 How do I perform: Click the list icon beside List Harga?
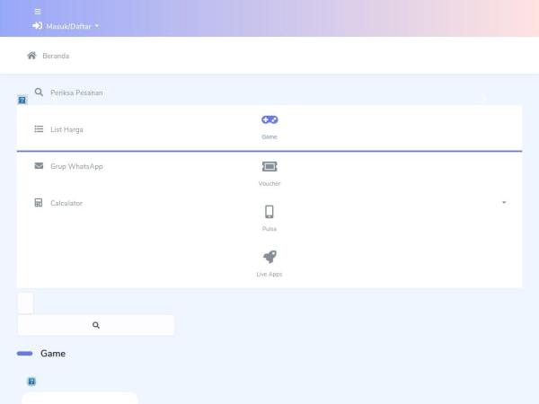tap(39, 128)
